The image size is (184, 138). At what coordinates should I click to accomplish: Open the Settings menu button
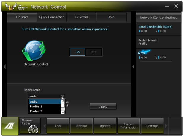152,126
